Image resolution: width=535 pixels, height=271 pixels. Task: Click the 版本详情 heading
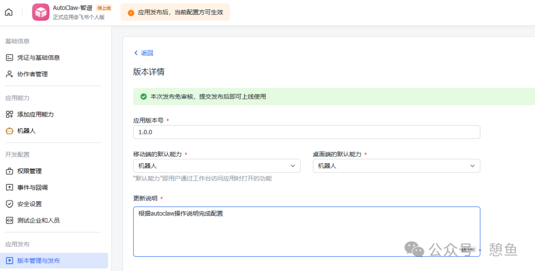(149, 72)
